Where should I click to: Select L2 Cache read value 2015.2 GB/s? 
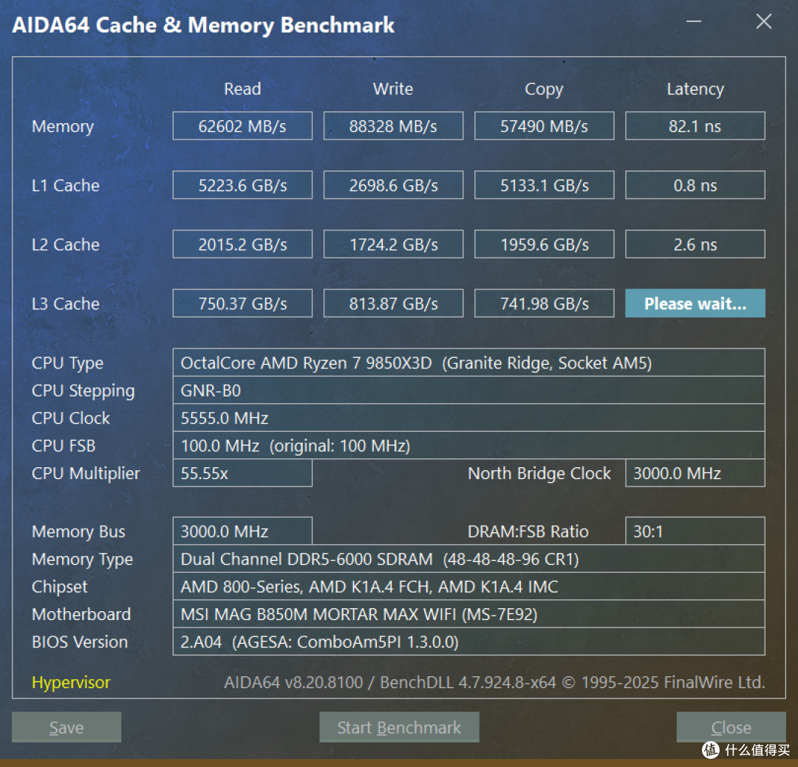pos(242,244)
